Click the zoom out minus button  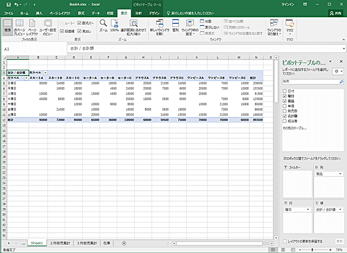click(x=300, y=250)
